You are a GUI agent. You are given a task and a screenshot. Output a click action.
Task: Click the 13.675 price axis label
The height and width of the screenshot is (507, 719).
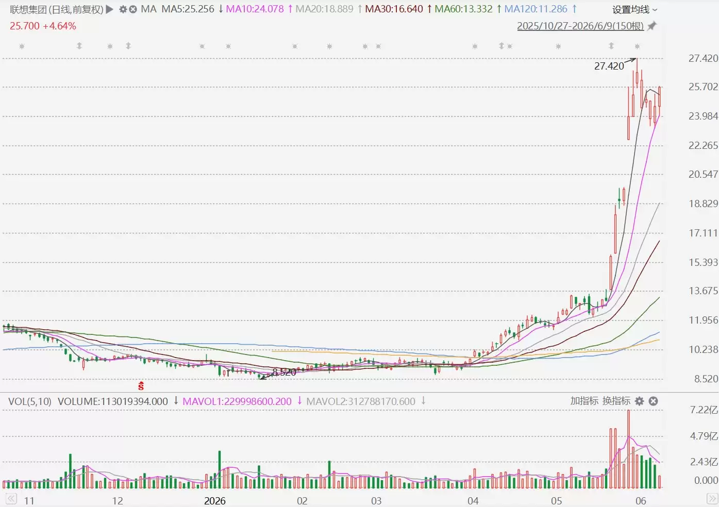[703, 291]
